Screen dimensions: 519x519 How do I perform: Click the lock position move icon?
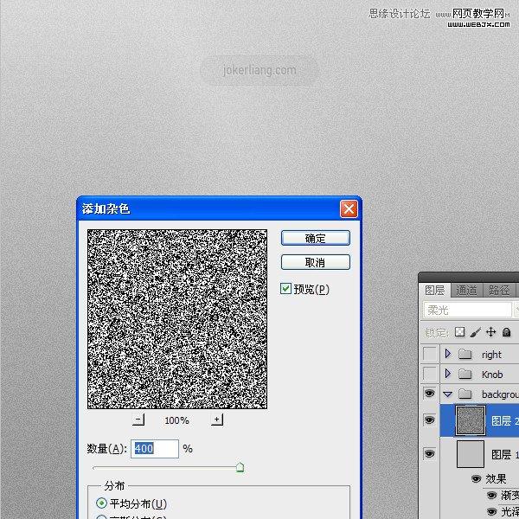tap(491, 332)
